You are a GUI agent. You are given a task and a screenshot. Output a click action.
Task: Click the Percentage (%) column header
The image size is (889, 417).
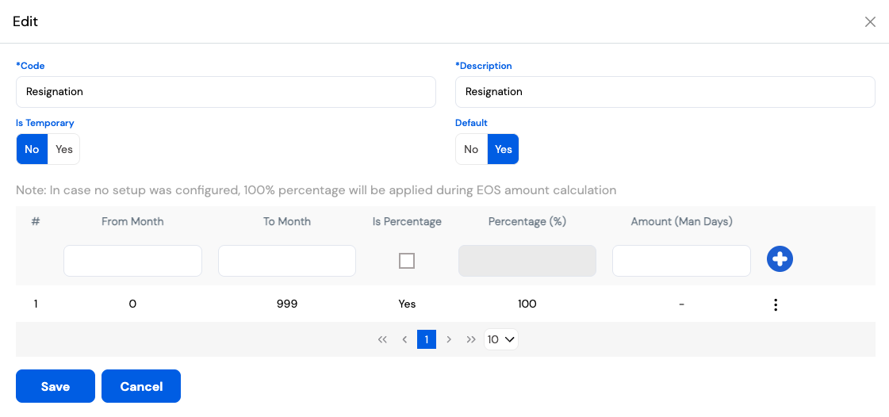pyautogui.click(x=527, y=221)
